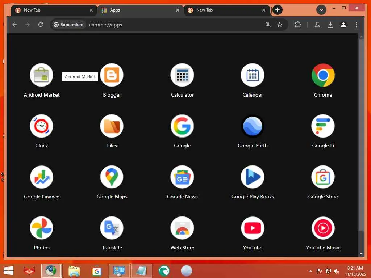Viewport: 371px width, 278px height.
Task: Switch to the first New Tab tab
Action: pyautogui.click(x=54, y=10)
